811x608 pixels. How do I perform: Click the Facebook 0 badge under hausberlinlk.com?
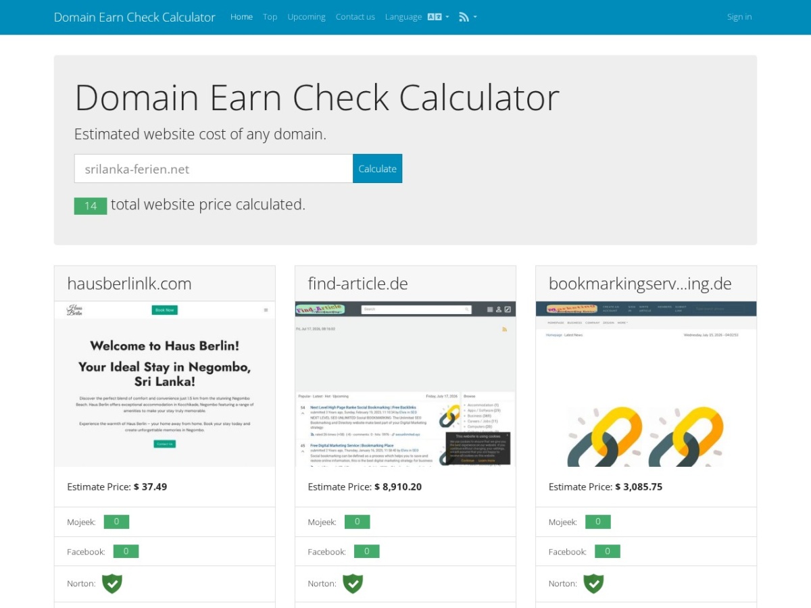tap(126, 551)
